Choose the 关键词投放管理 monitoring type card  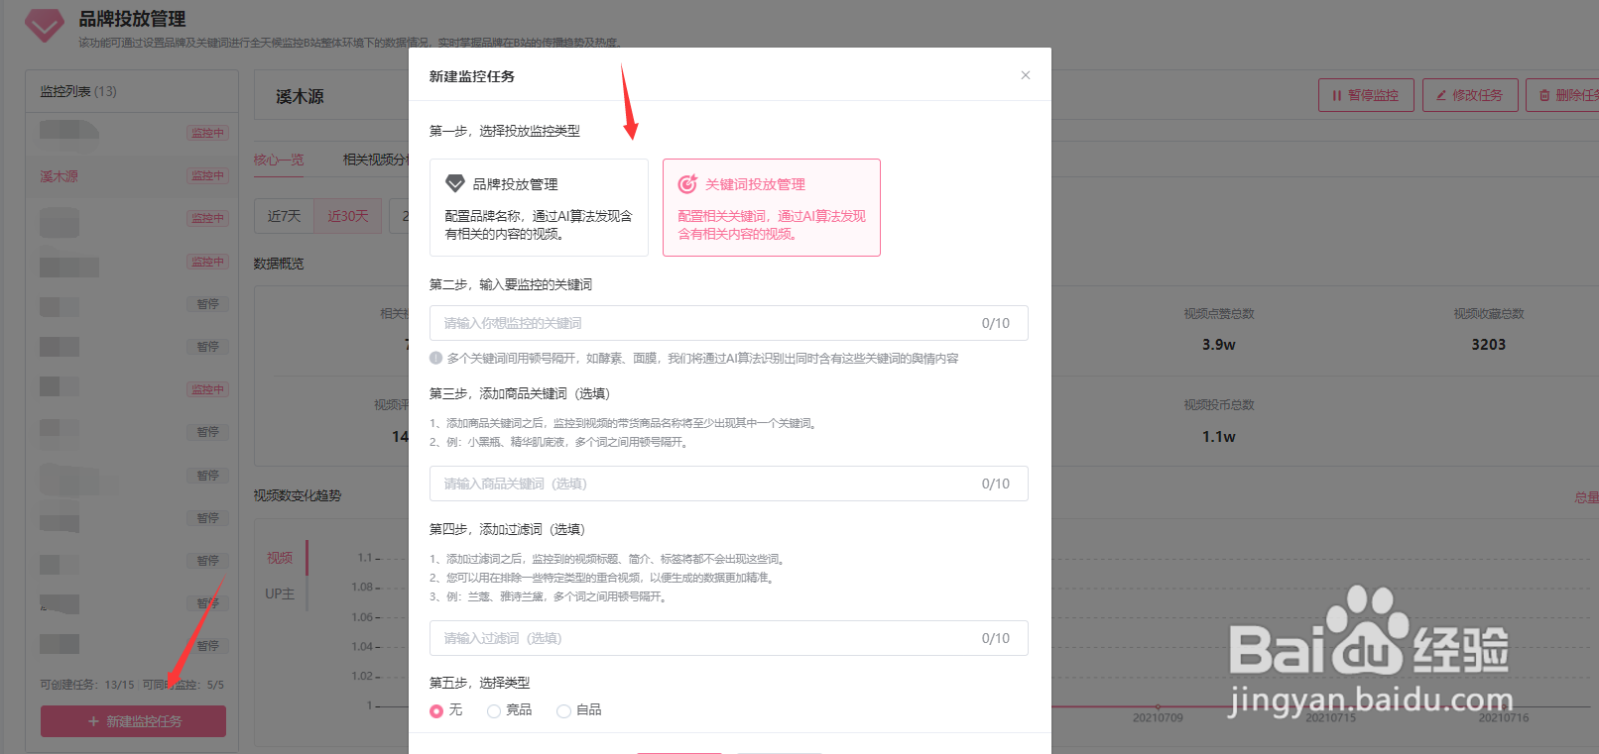pos(772,208)
